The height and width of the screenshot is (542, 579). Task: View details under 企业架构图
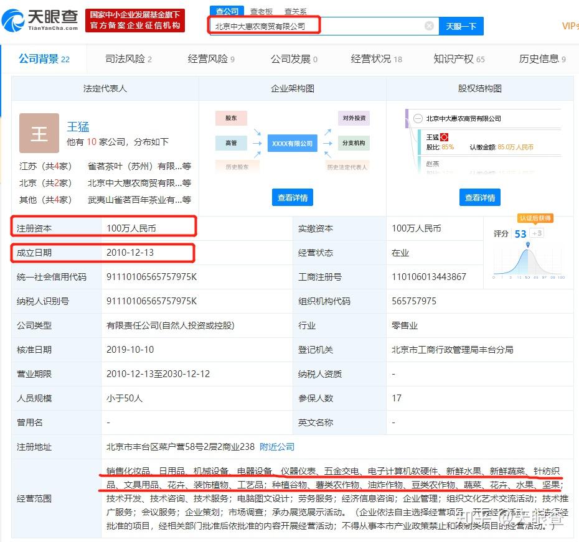[293, 198]
